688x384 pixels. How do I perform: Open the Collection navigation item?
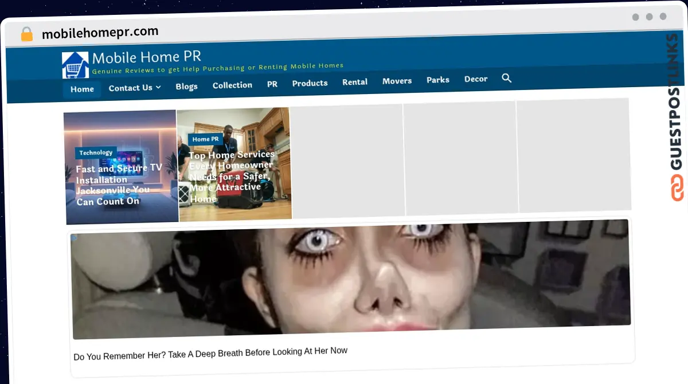click(232, 85)
